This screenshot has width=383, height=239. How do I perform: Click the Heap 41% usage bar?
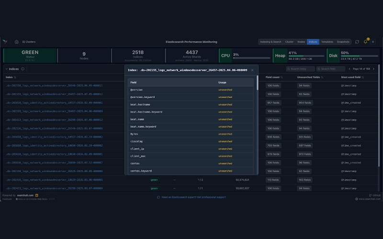[306, 56]
